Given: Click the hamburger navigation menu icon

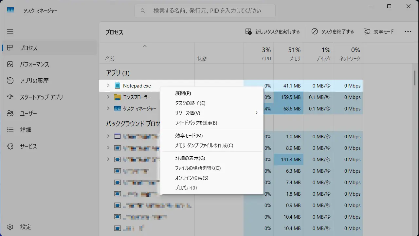Looking at the screenshot, I should [x=10, y=31].
